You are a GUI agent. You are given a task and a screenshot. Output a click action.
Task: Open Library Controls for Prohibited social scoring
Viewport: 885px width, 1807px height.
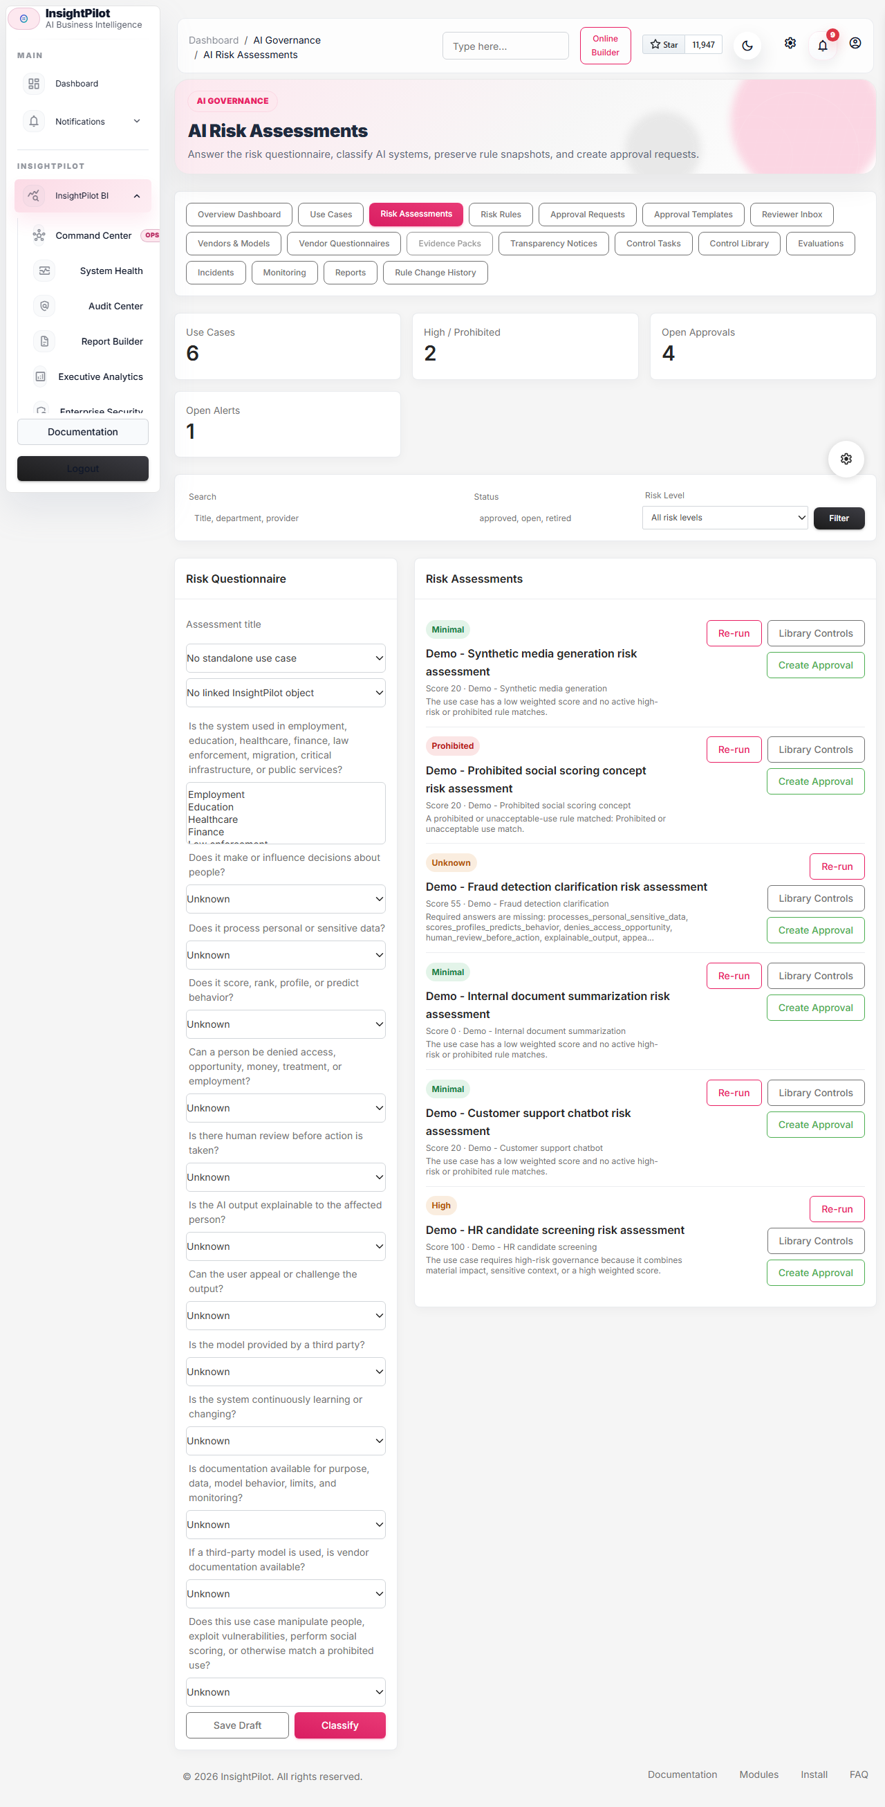pyautogui.click(x=815, y=750)
